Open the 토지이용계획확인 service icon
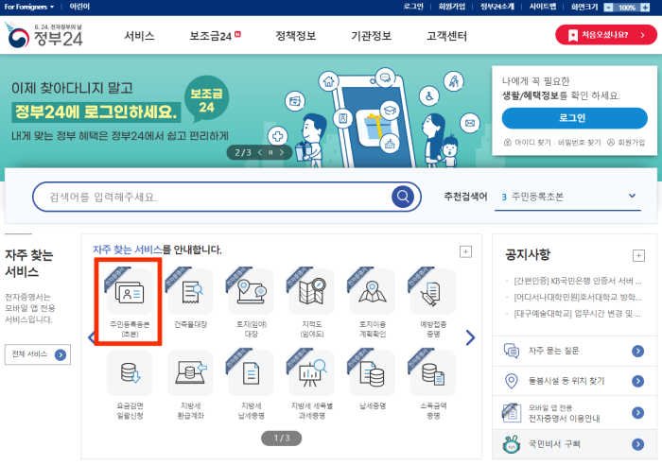Viewport: 662px width, 465px height. click(x=373, y=293)
